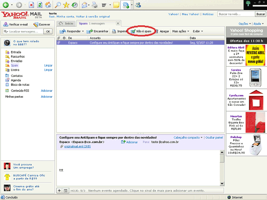Delete the message with Apagar
Image resolution: width=267 pixels, height=200 pixels.
[164, 32]
